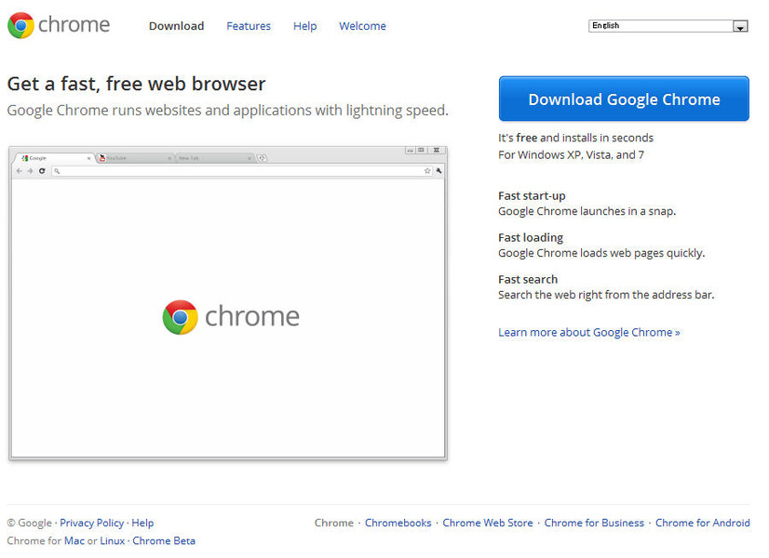Follow the Linux link in footer

[113, 541]
